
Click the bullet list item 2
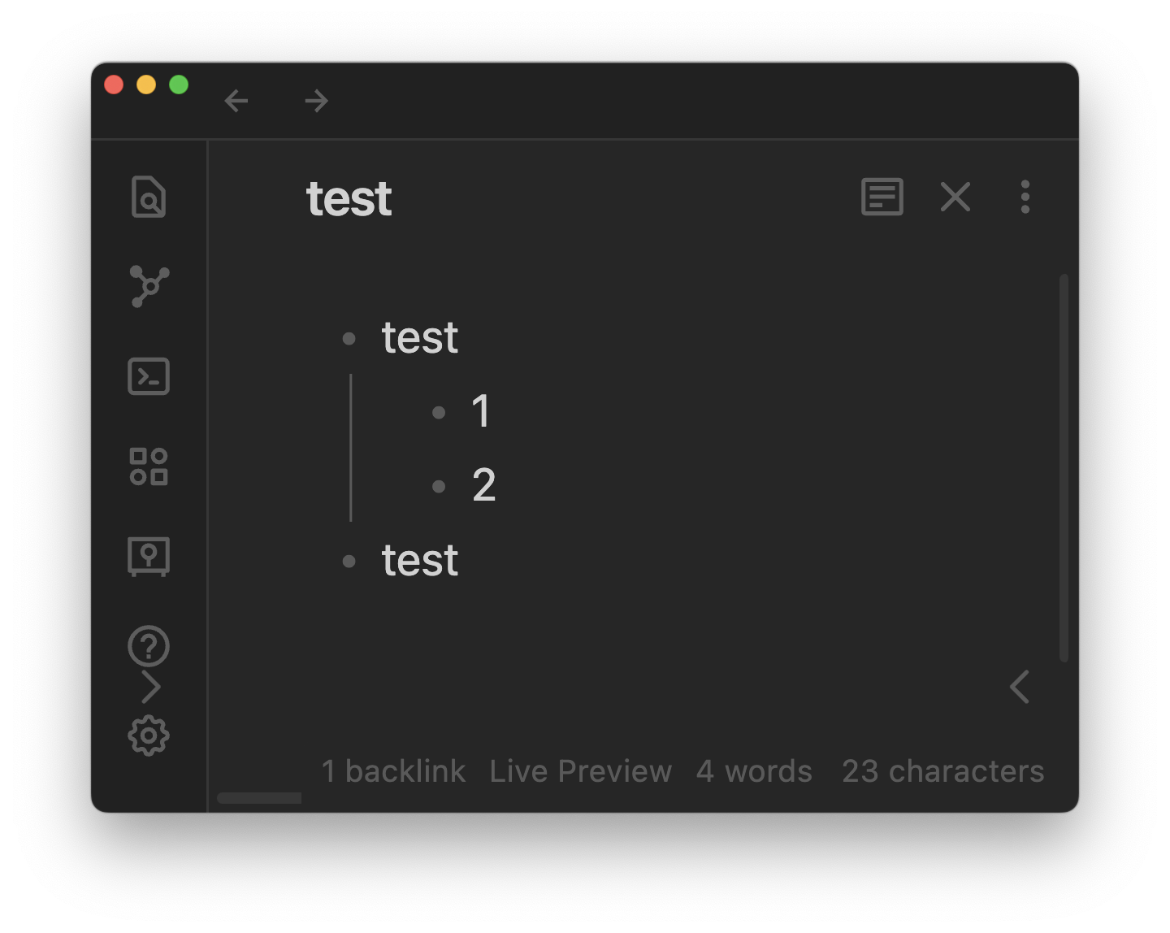tap(484, 484)
